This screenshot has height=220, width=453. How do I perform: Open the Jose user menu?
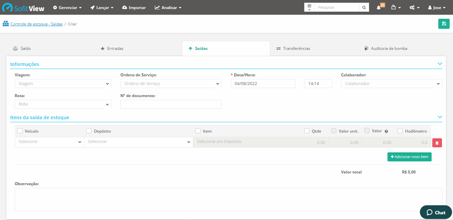tap(437, 7)
